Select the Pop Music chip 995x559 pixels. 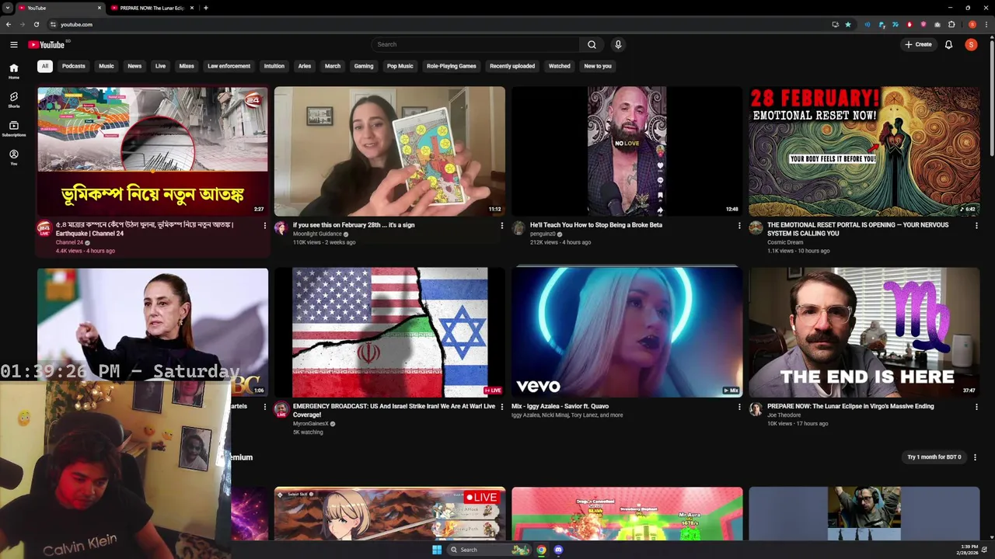click(x=400, y=66)
